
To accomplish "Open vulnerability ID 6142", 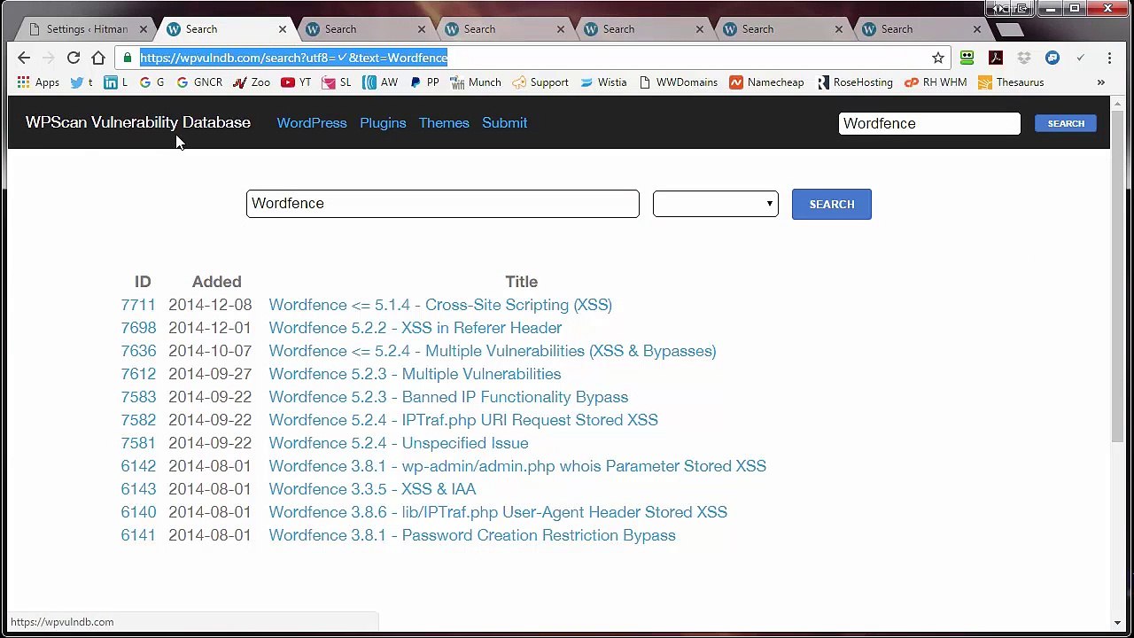I will [x=138, y=466].
